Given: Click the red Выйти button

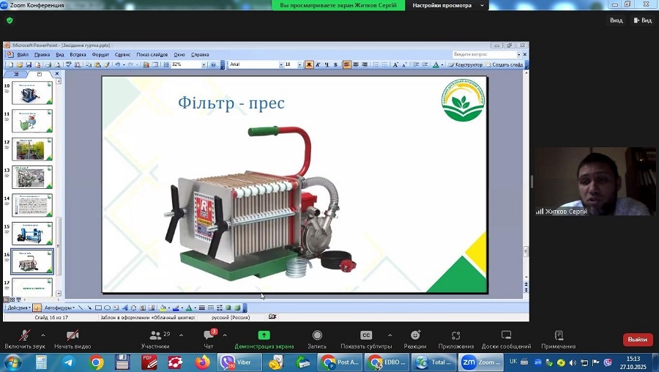Looking at the screenshot, I should (637, 340).
